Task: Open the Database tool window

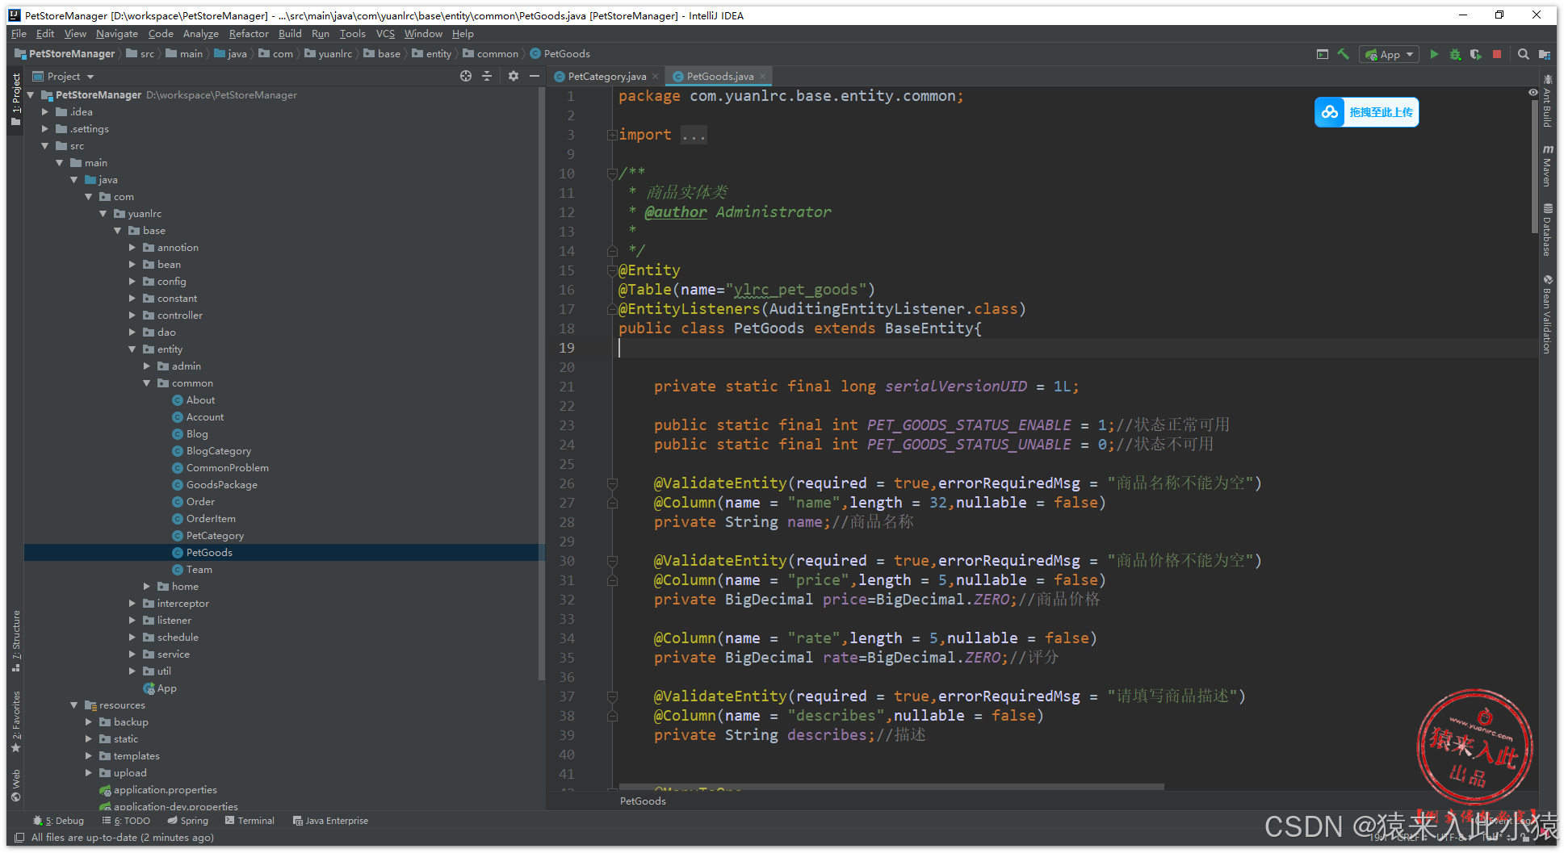Action: [x=1547, y=230]
